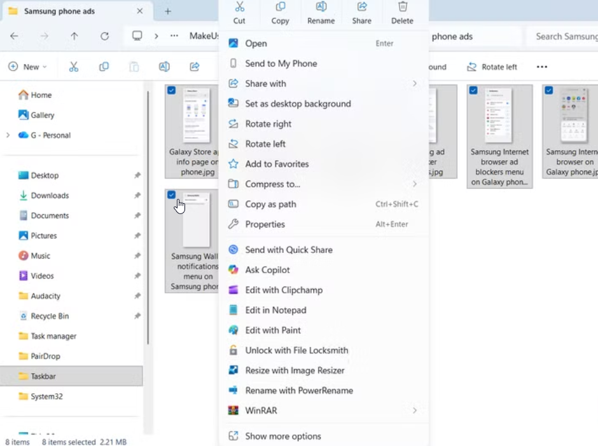Choose Set as desktop background
This screenshot has width=598, height=446.
click(298, 104)
